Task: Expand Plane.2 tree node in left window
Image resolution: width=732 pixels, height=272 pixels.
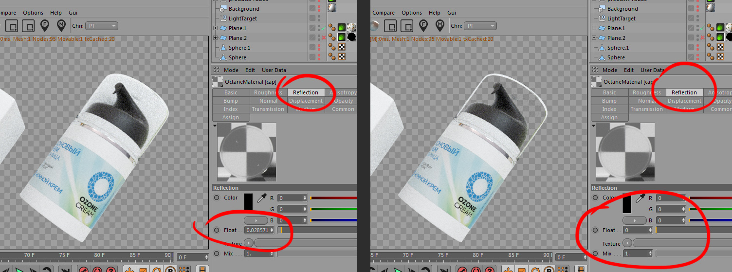Action: (216, 38)
